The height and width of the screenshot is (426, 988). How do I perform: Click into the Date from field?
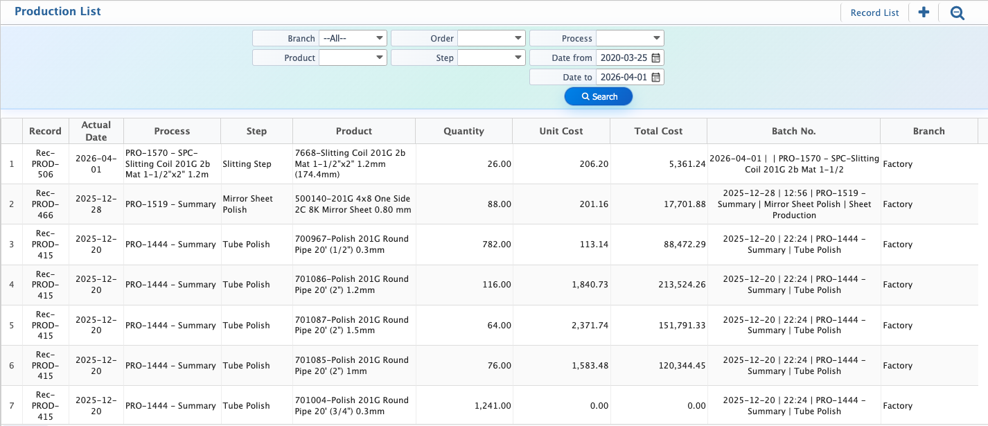623,58
